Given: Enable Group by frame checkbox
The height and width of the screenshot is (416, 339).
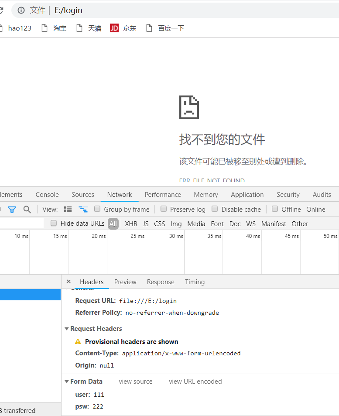Looking at the screenshot, I should 97,209.
